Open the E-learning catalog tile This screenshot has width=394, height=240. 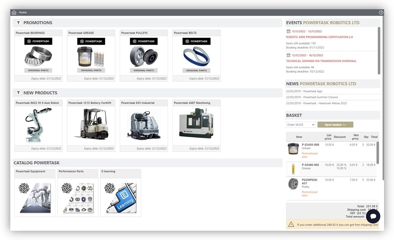click(121, 196)
